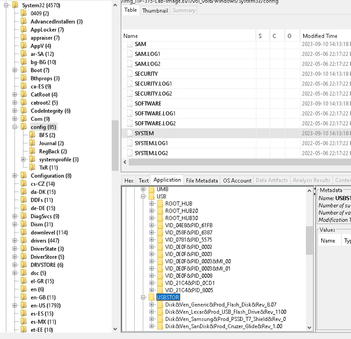This screenshot has height=339, width=351.
Task: Click the en-US folder icon
Action: 24,305
